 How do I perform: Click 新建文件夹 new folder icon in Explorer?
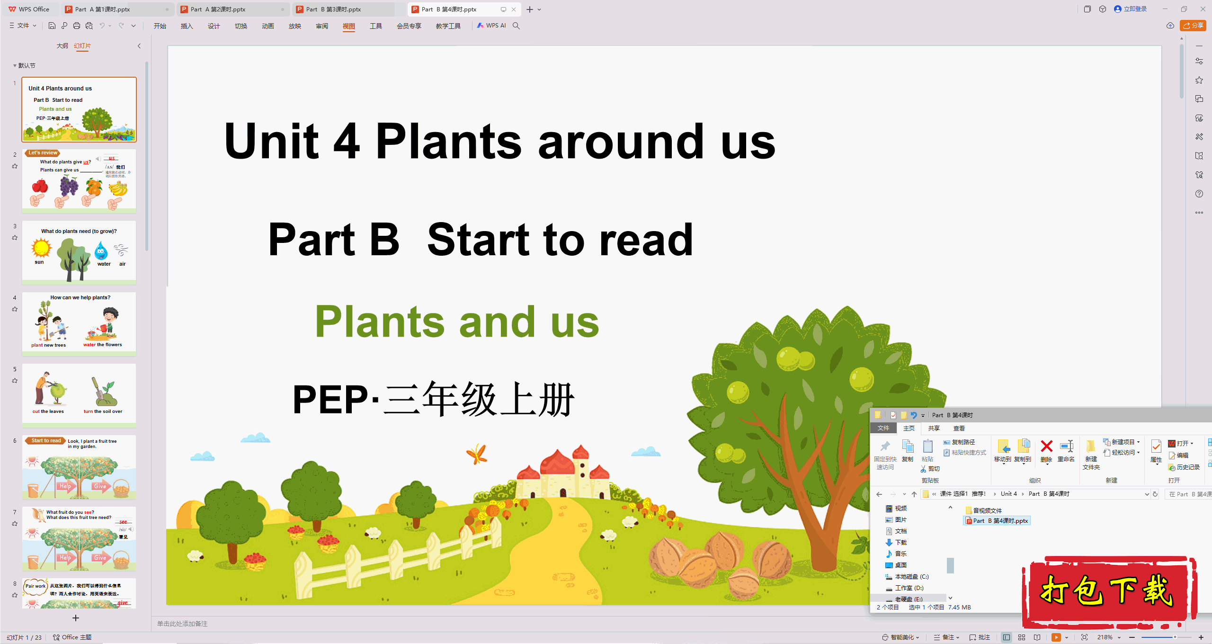point(1091,455)
